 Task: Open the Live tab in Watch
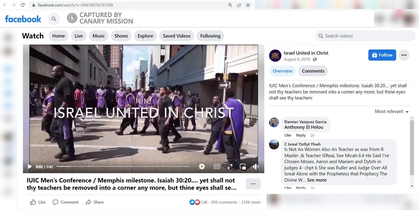[x=79, y=36]
